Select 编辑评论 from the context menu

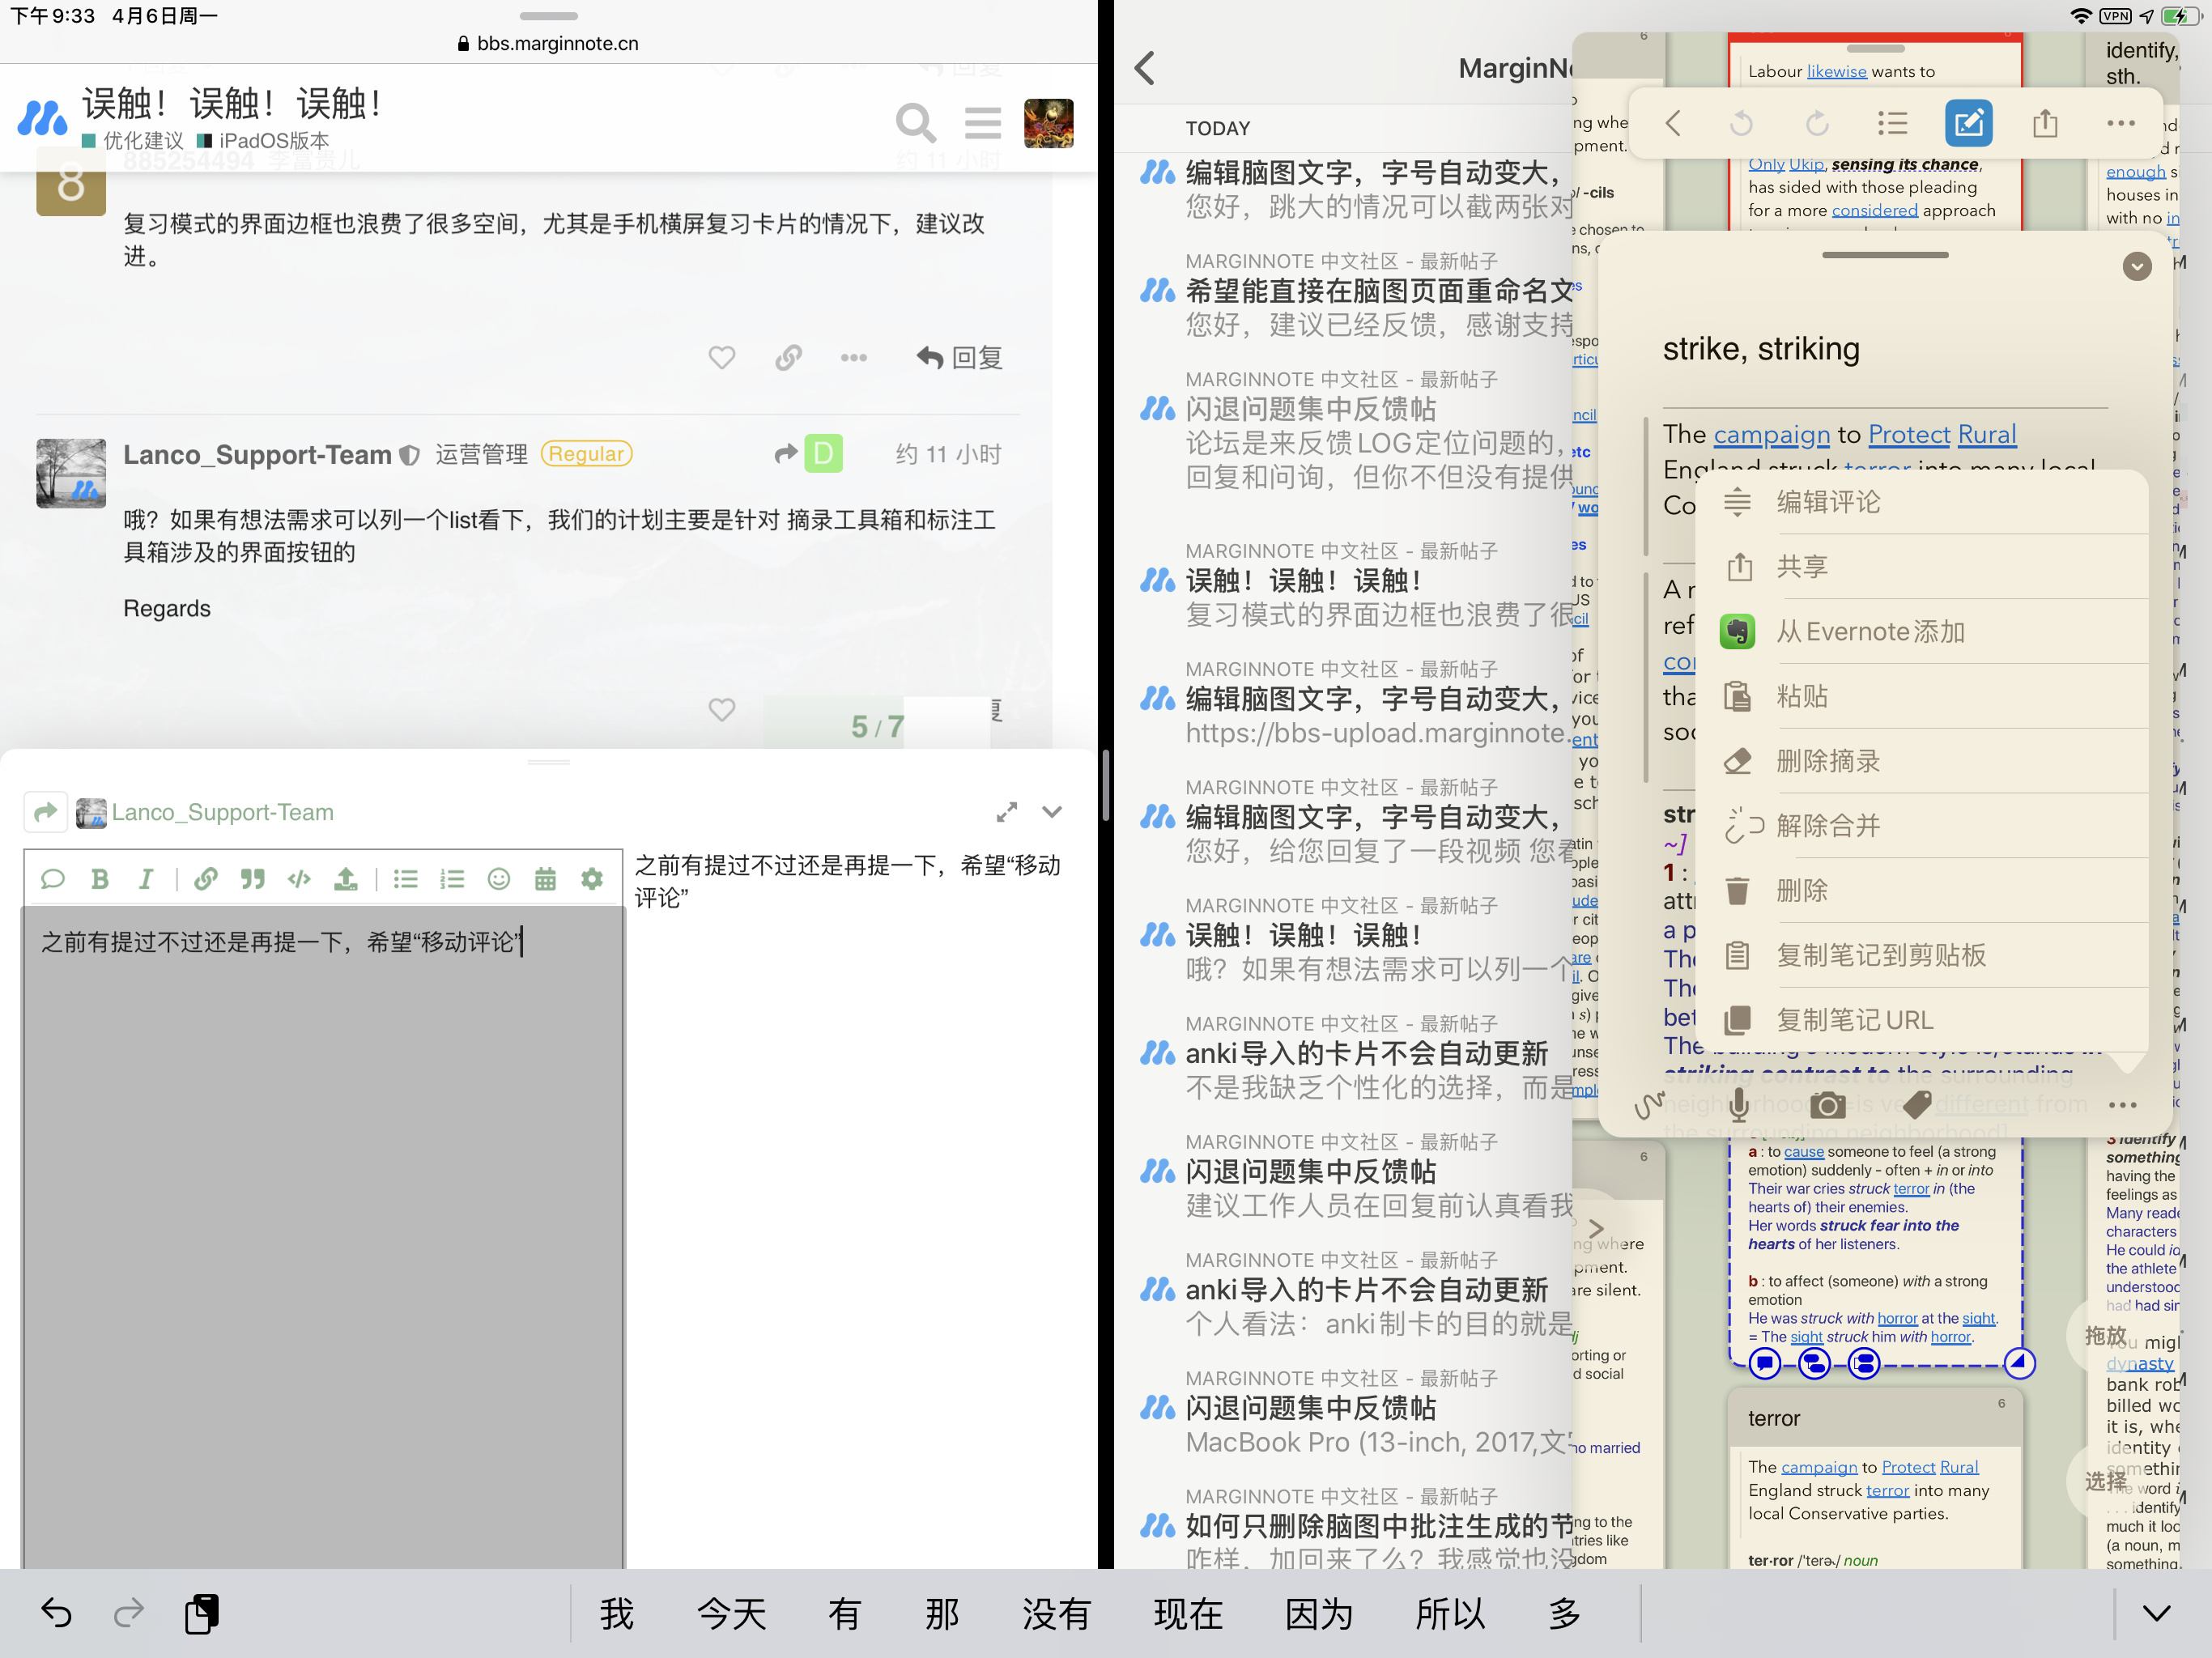click(x=1921, y=502)
